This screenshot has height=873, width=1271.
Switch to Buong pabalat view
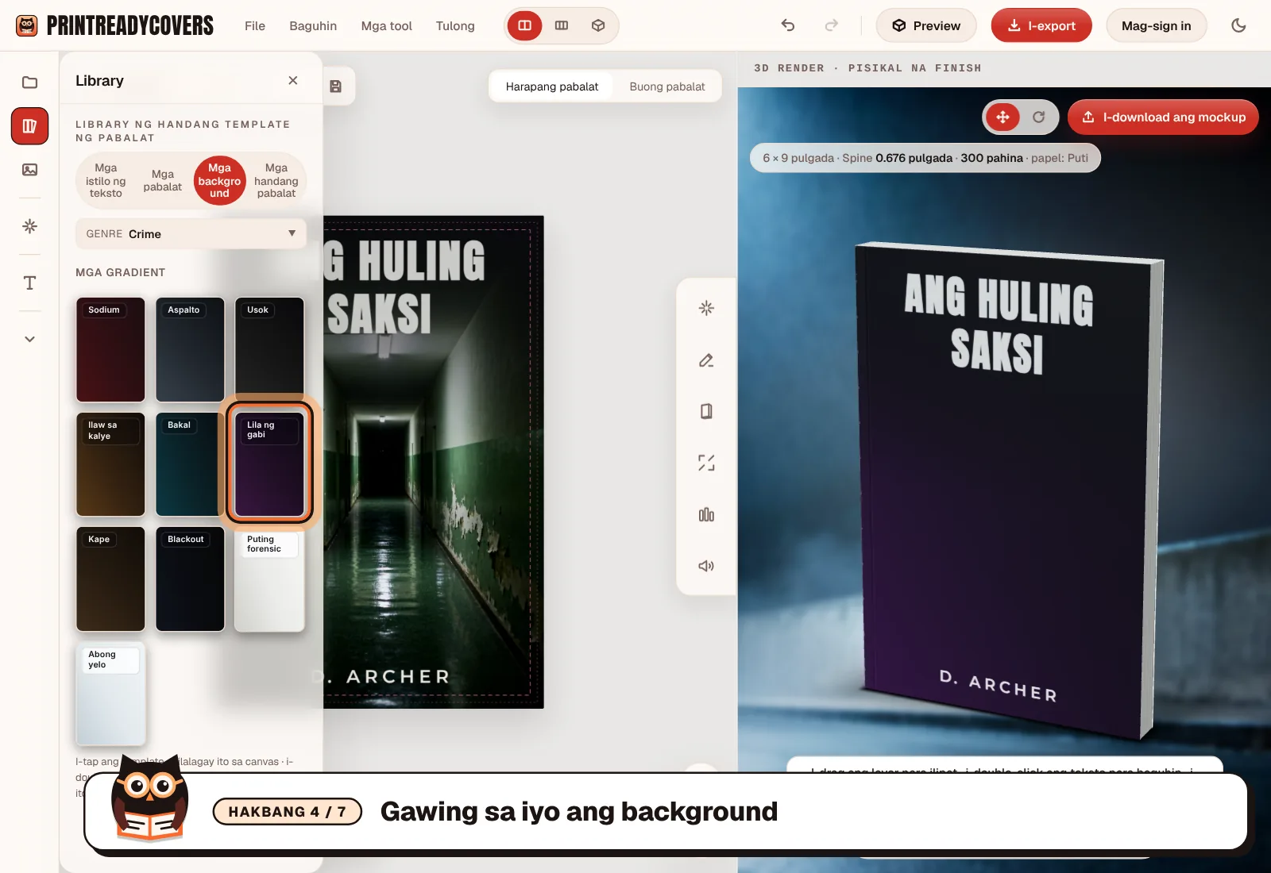click(667, 87)
